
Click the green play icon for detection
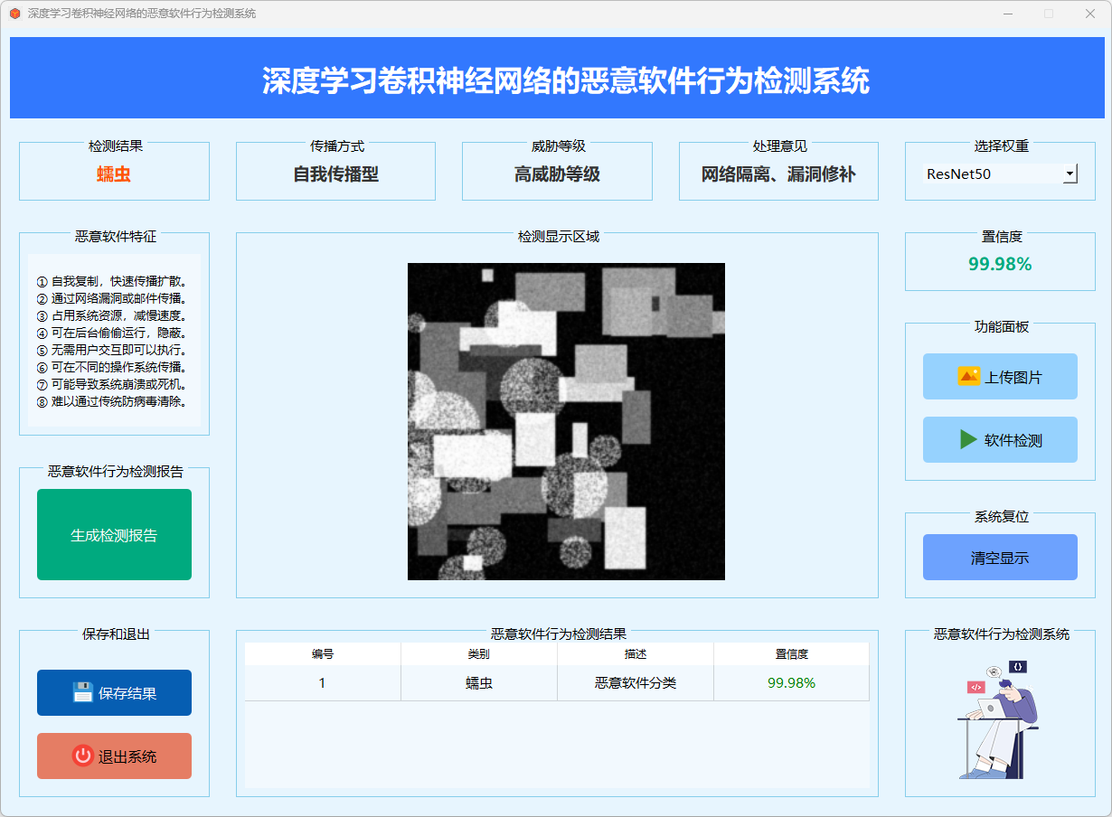(x=968, y=440)
